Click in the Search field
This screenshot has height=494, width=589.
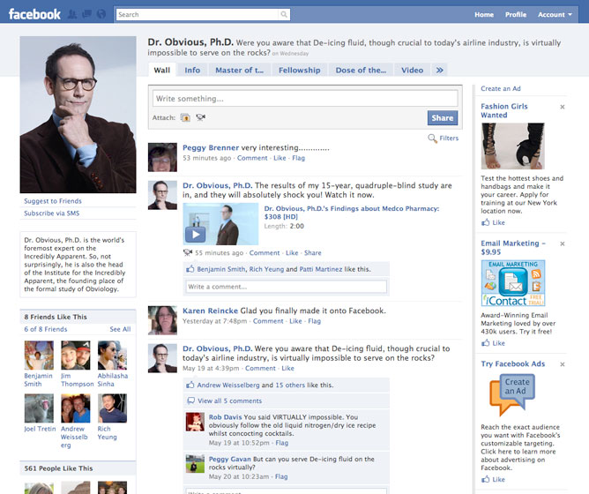pos(198,14)
